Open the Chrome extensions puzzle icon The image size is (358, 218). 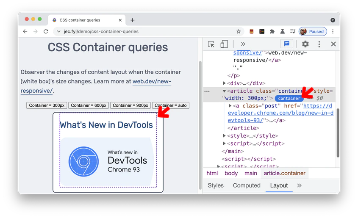coord(272,31)
